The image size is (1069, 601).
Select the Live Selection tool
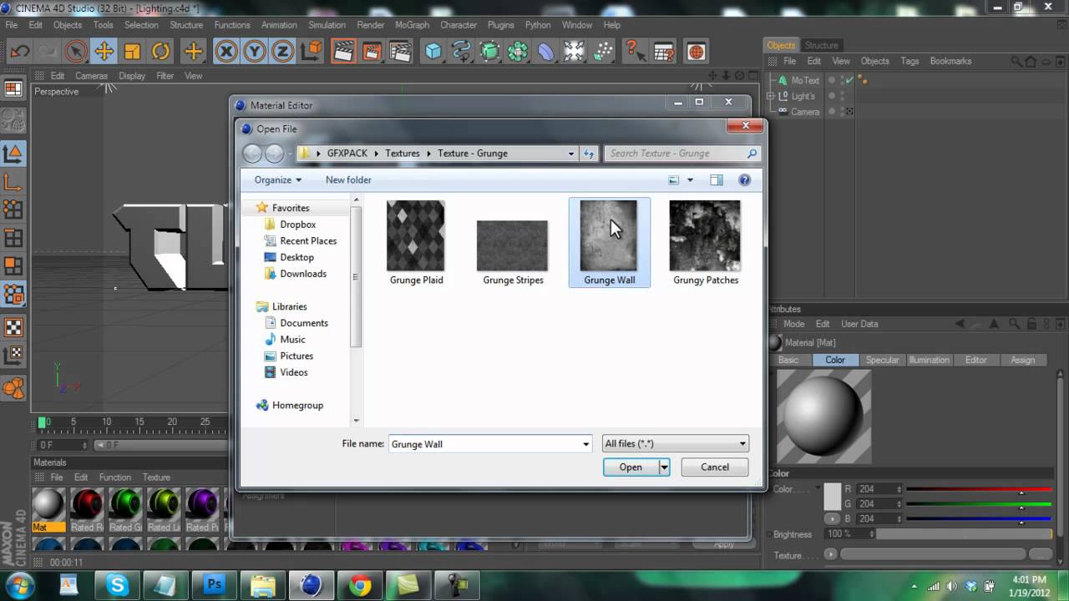tap(76, 51)
